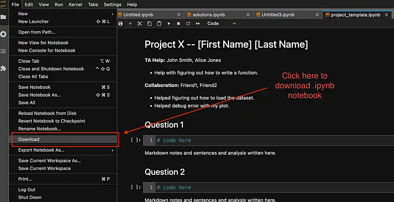
Task: Cut the selected cell with the scissors icon
Action: [140, 24]
